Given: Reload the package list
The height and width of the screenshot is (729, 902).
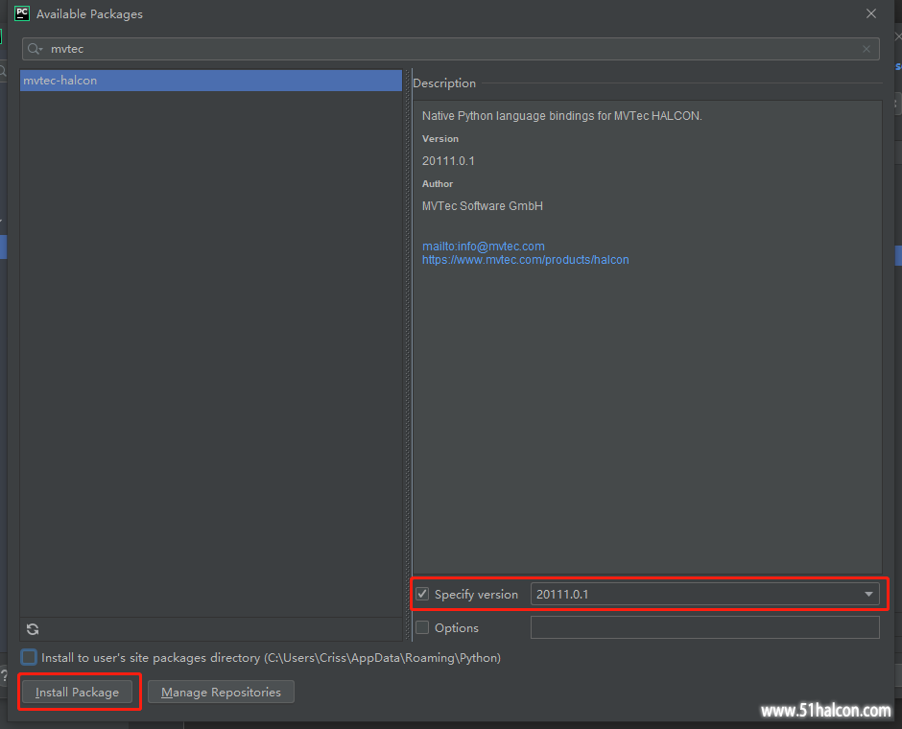Looking at the screenshot, I should click(x=33, y=629).
